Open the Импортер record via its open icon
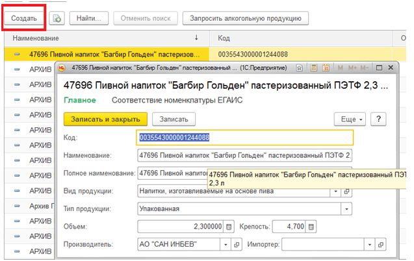Screen dimensions: 414x261 point(381,244)
